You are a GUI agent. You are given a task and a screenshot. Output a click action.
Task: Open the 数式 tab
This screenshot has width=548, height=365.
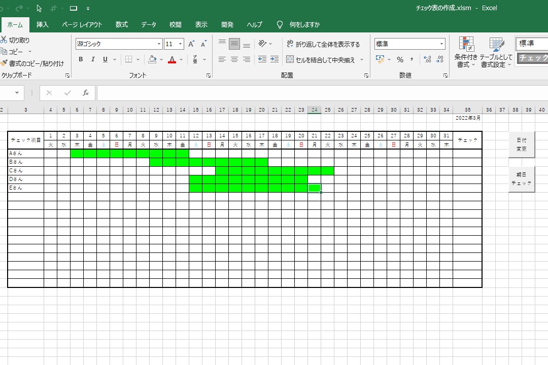(122, 25)
